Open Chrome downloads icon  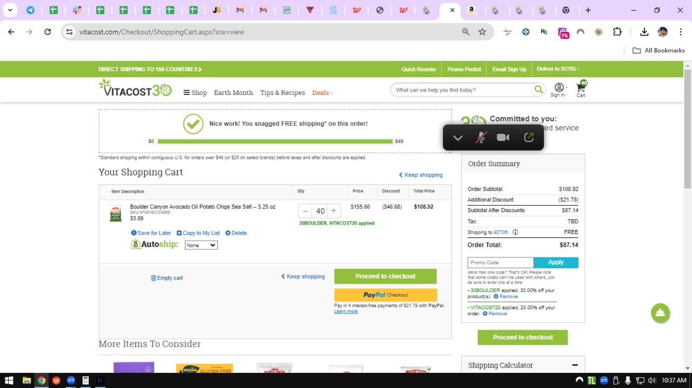644,32
